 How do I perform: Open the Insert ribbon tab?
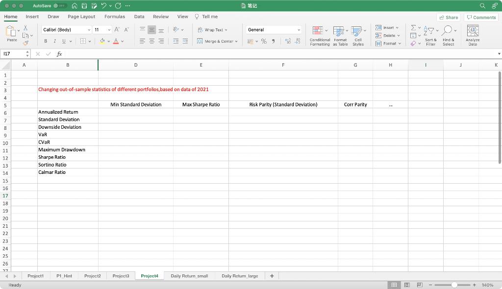pos(32,17)
